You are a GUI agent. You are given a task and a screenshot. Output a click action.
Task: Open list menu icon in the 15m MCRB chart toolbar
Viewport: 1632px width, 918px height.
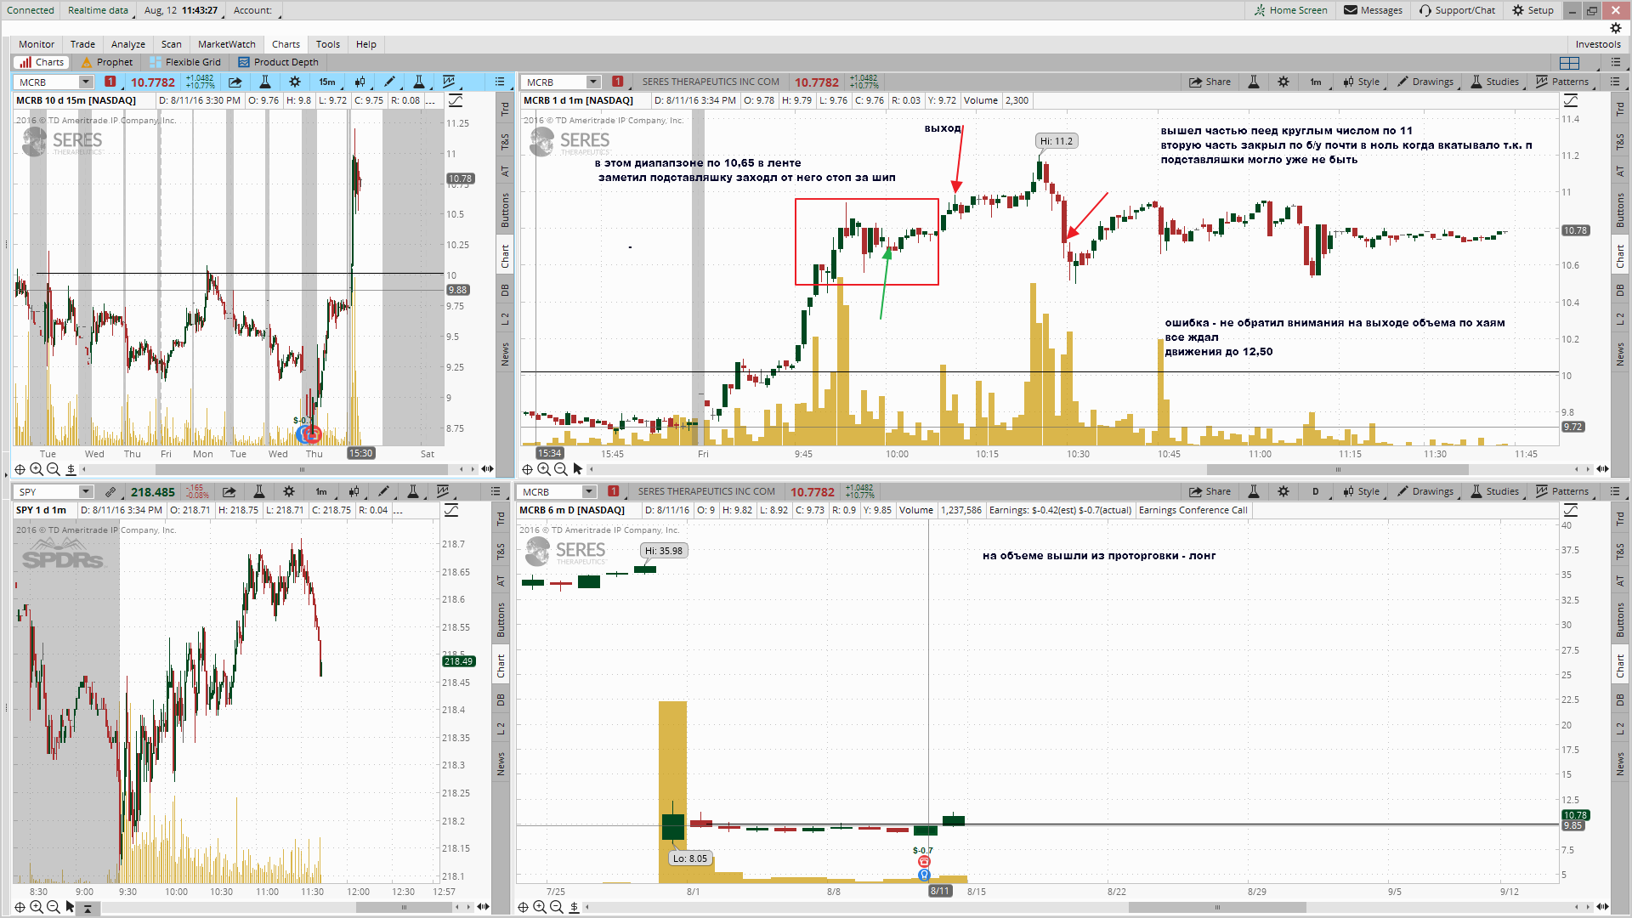pos(500,82)
